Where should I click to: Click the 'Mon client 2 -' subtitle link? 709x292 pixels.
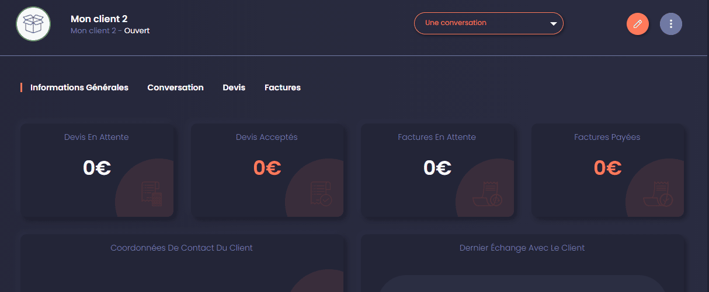[x=96, y=30]
